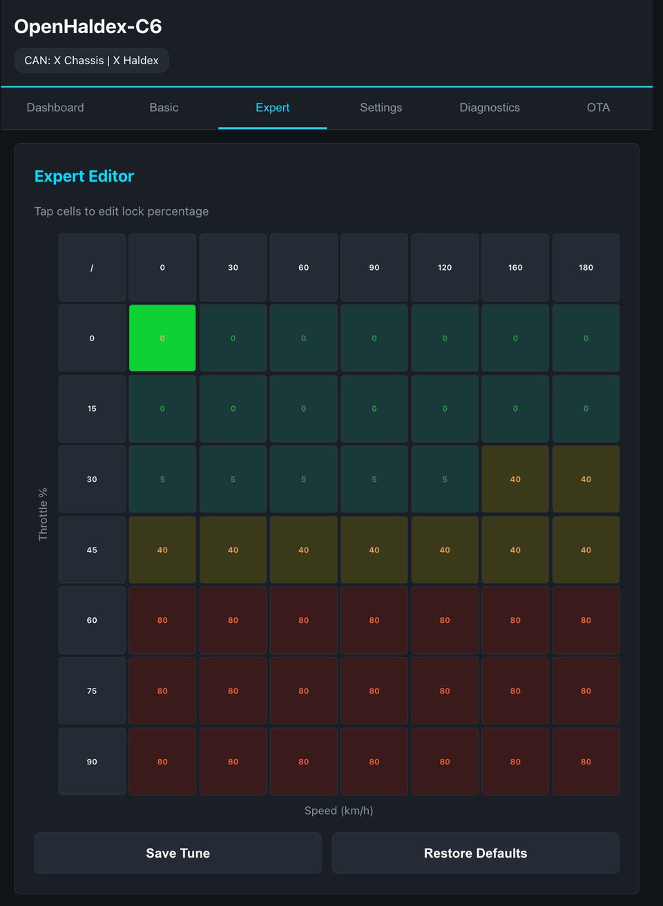Click the speed 60 column header
The image size is (663, 906).
(304, 267)
